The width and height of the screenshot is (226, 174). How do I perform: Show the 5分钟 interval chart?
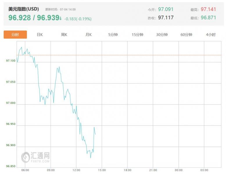click(x=113, y=35)
